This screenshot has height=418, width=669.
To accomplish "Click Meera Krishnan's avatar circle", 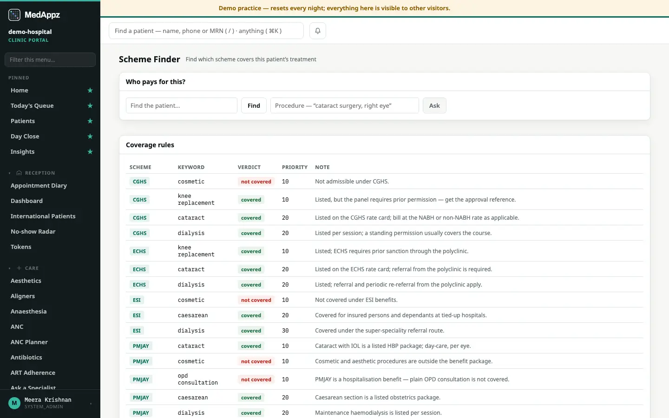I will coord(14,403).
